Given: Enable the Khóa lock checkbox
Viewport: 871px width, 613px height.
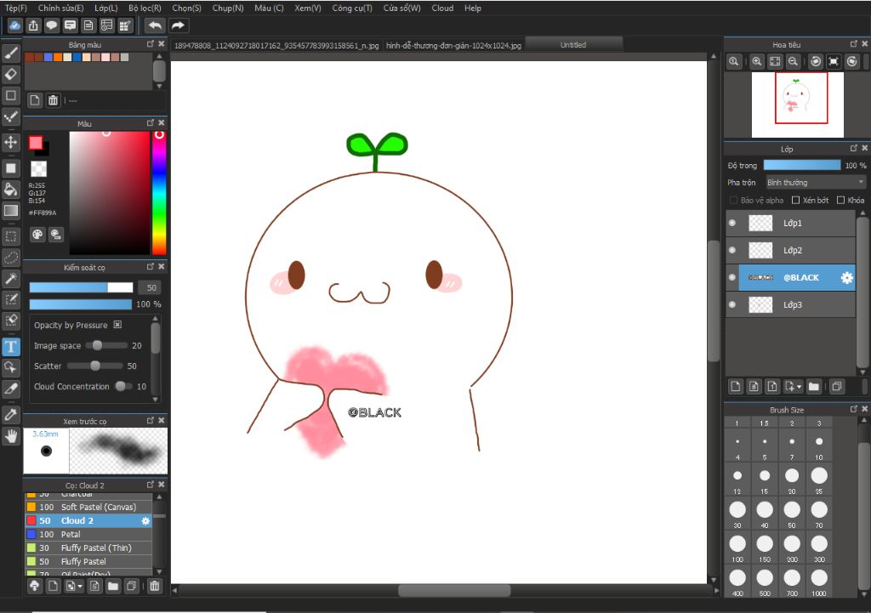Looking at the screenshot, I should (840, 201).
